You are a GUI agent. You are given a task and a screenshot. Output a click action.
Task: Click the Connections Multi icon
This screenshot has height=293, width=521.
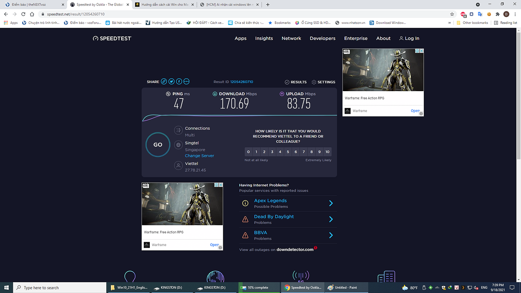click(x=178, y=130)
